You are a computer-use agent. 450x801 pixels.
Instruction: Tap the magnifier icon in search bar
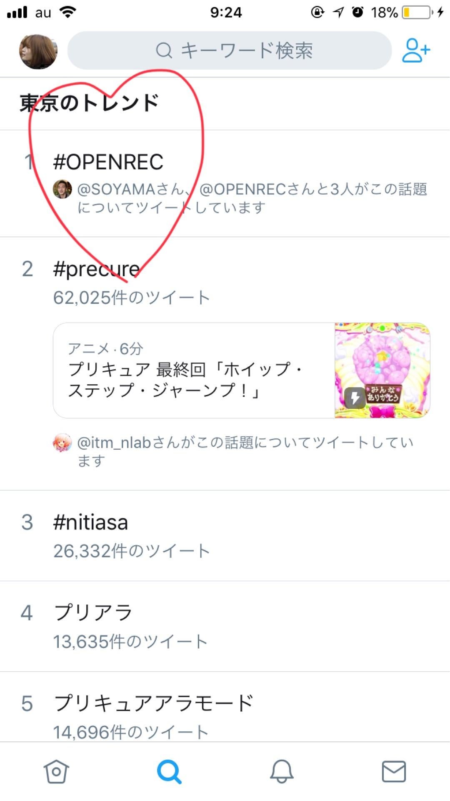coord(164,51)
